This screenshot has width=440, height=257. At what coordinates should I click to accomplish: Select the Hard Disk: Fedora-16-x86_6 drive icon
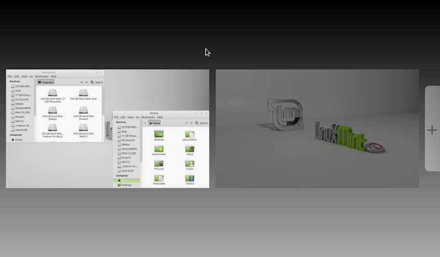53,131
